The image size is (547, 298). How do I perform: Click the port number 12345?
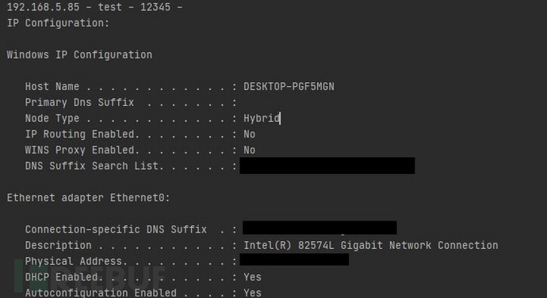[x=155, y=7]
